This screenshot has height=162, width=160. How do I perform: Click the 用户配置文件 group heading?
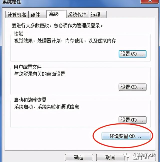point(28,67)
